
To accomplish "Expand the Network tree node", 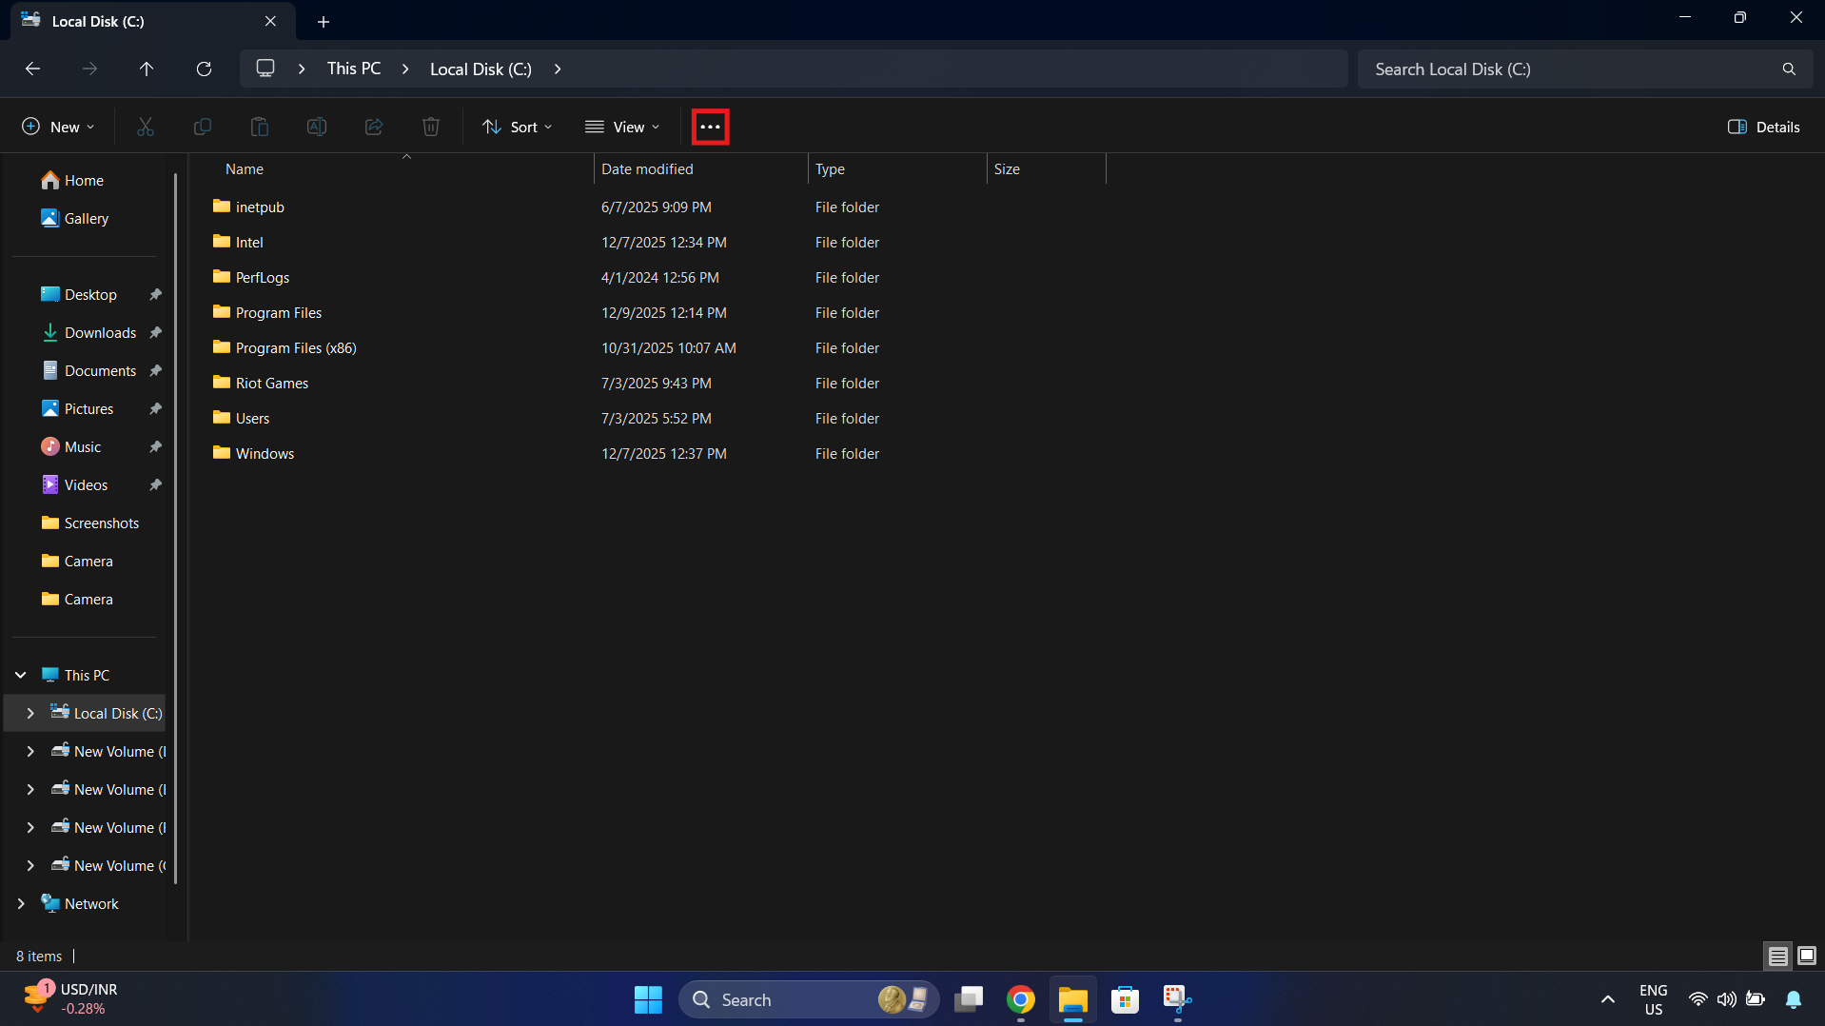I will (21, 903).
